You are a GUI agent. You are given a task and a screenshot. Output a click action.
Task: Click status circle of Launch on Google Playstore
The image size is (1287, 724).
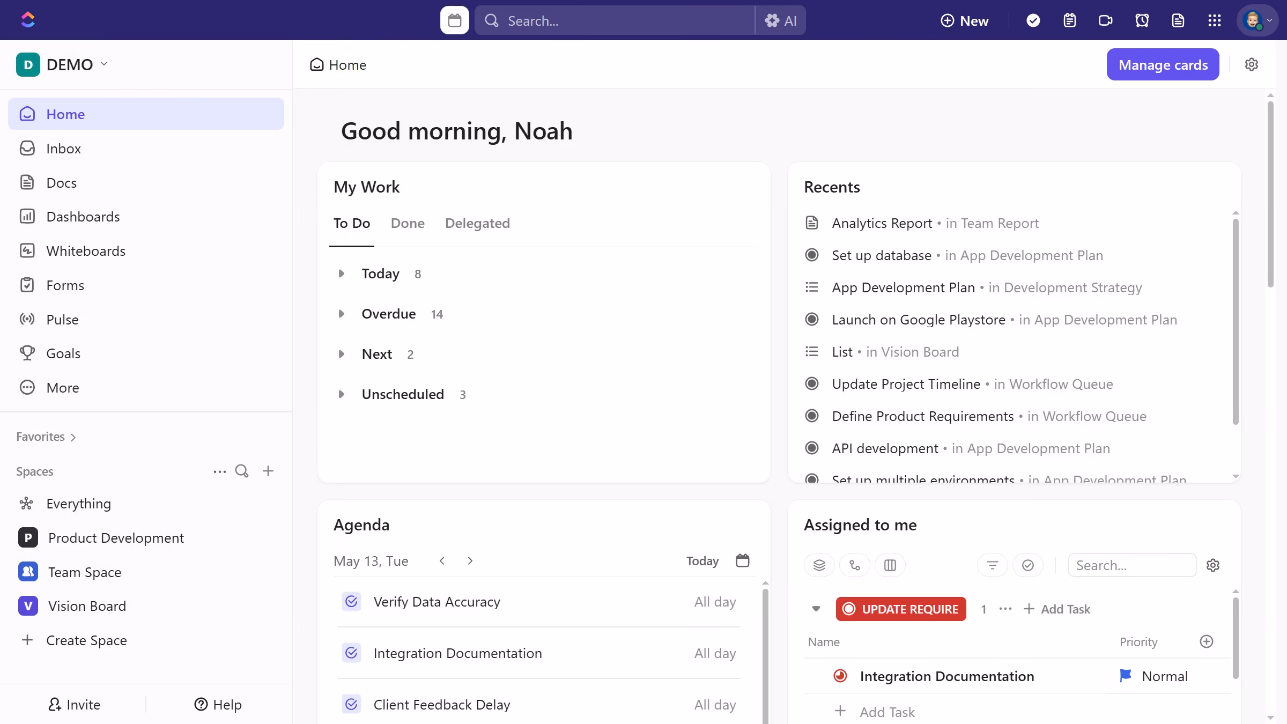(811, 319)
